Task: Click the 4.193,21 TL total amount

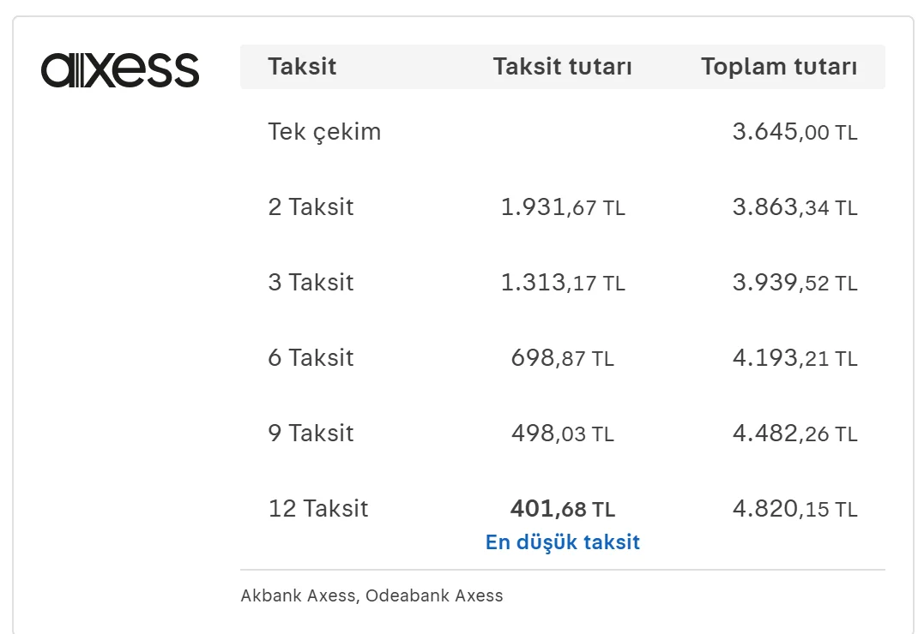Action: 795,358
